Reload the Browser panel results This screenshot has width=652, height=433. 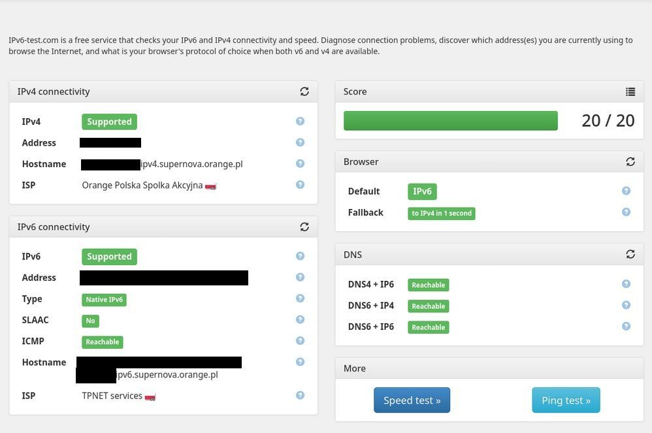[630, 161]
